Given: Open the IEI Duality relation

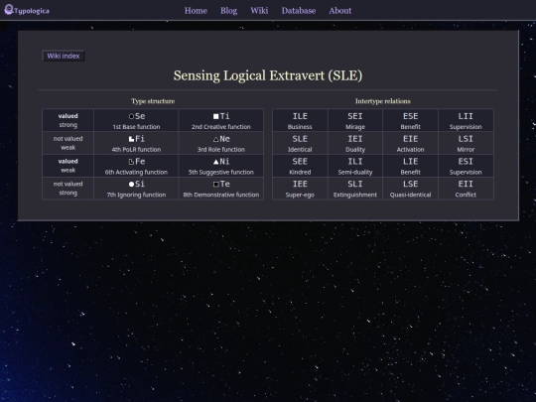Looking at the screenshot, I should tap(355, 143).
